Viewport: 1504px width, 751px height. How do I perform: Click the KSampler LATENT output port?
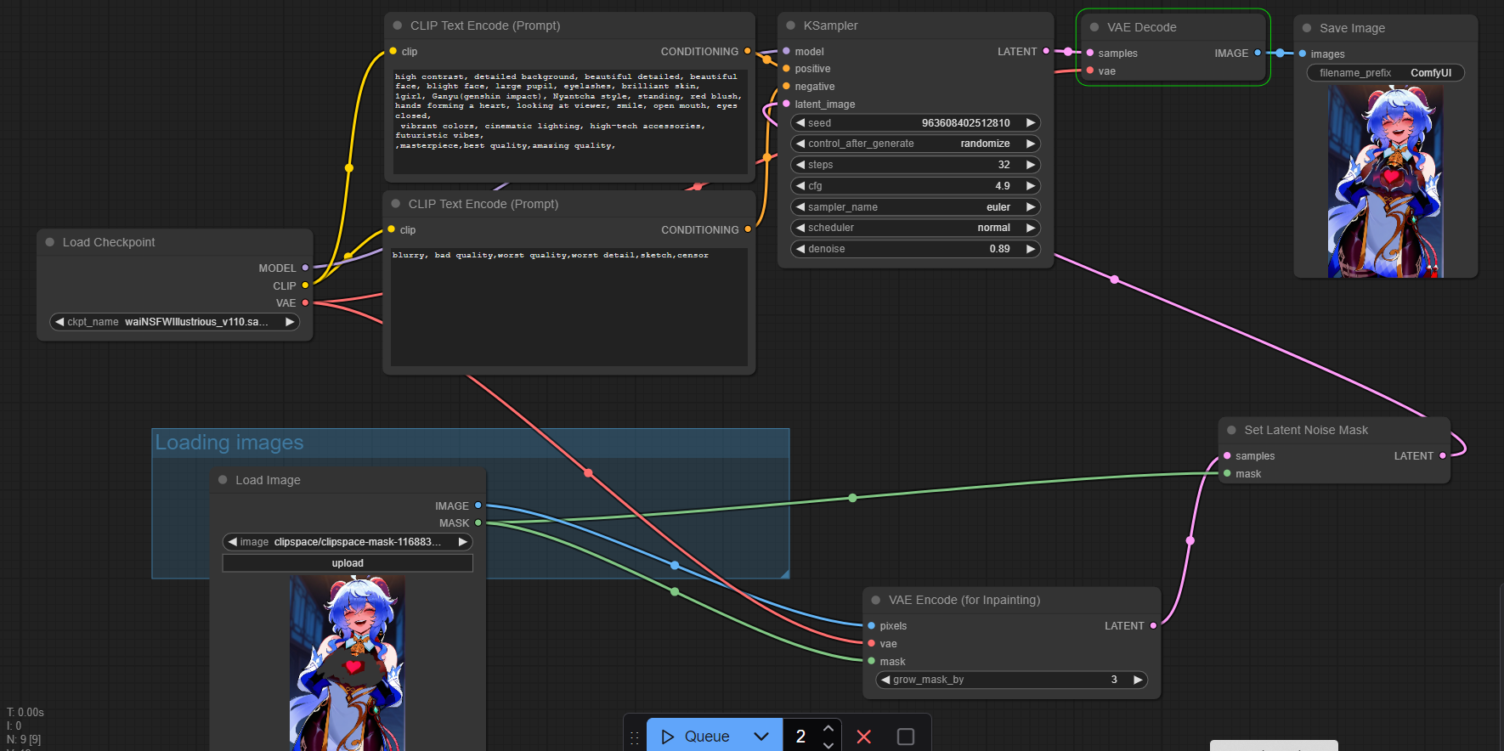click(x=1046, y=51)
